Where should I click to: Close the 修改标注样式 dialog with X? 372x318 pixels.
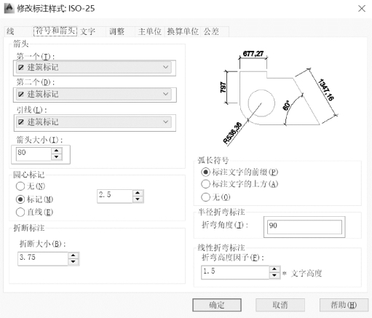(362, 9)
